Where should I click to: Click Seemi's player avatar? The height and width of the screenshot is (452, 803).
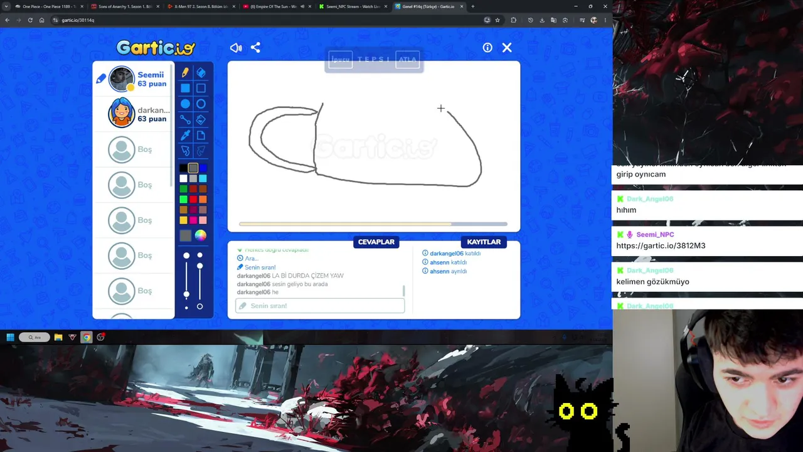121,79
